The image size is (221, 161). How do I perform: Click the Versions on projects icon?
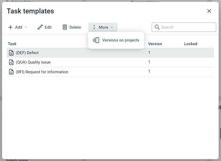96,40
